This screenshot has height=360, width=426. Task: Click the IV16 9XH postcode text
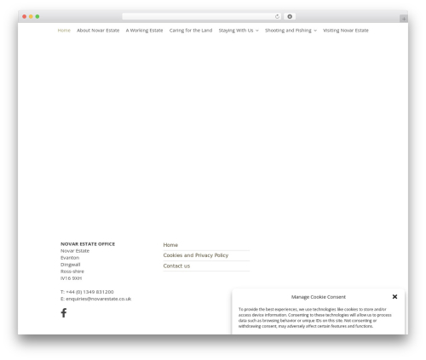pos(71,278)
